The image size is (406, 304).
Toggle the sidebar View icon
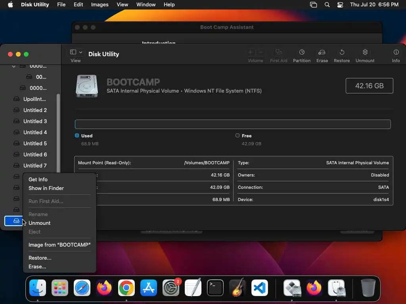(73, 52)
